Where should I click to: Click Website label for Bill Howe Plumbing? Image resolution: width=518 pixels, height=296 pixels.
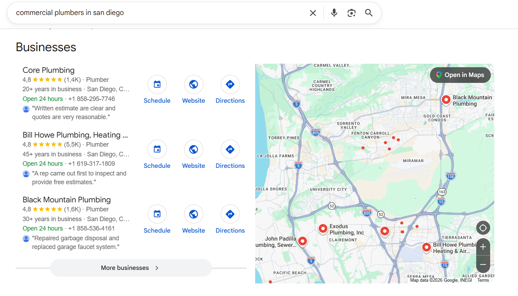tap(194, 166)
